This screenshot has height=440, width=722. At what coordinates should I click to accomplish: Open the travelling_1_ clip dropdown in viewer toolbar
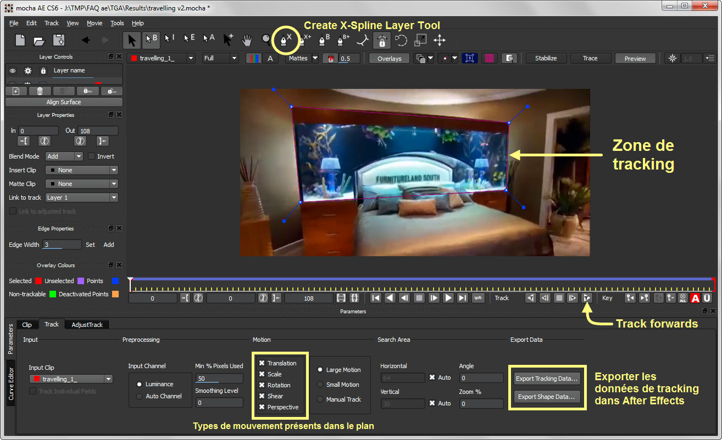click(x=161, y=58)
